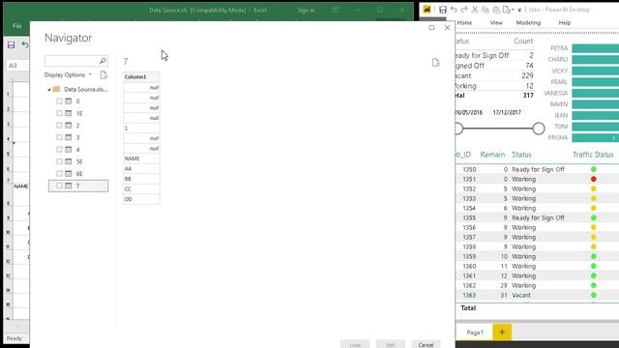Open the quick access toolbar customize arrow in Power BI
619x348 pixels.
coord(519,11)
